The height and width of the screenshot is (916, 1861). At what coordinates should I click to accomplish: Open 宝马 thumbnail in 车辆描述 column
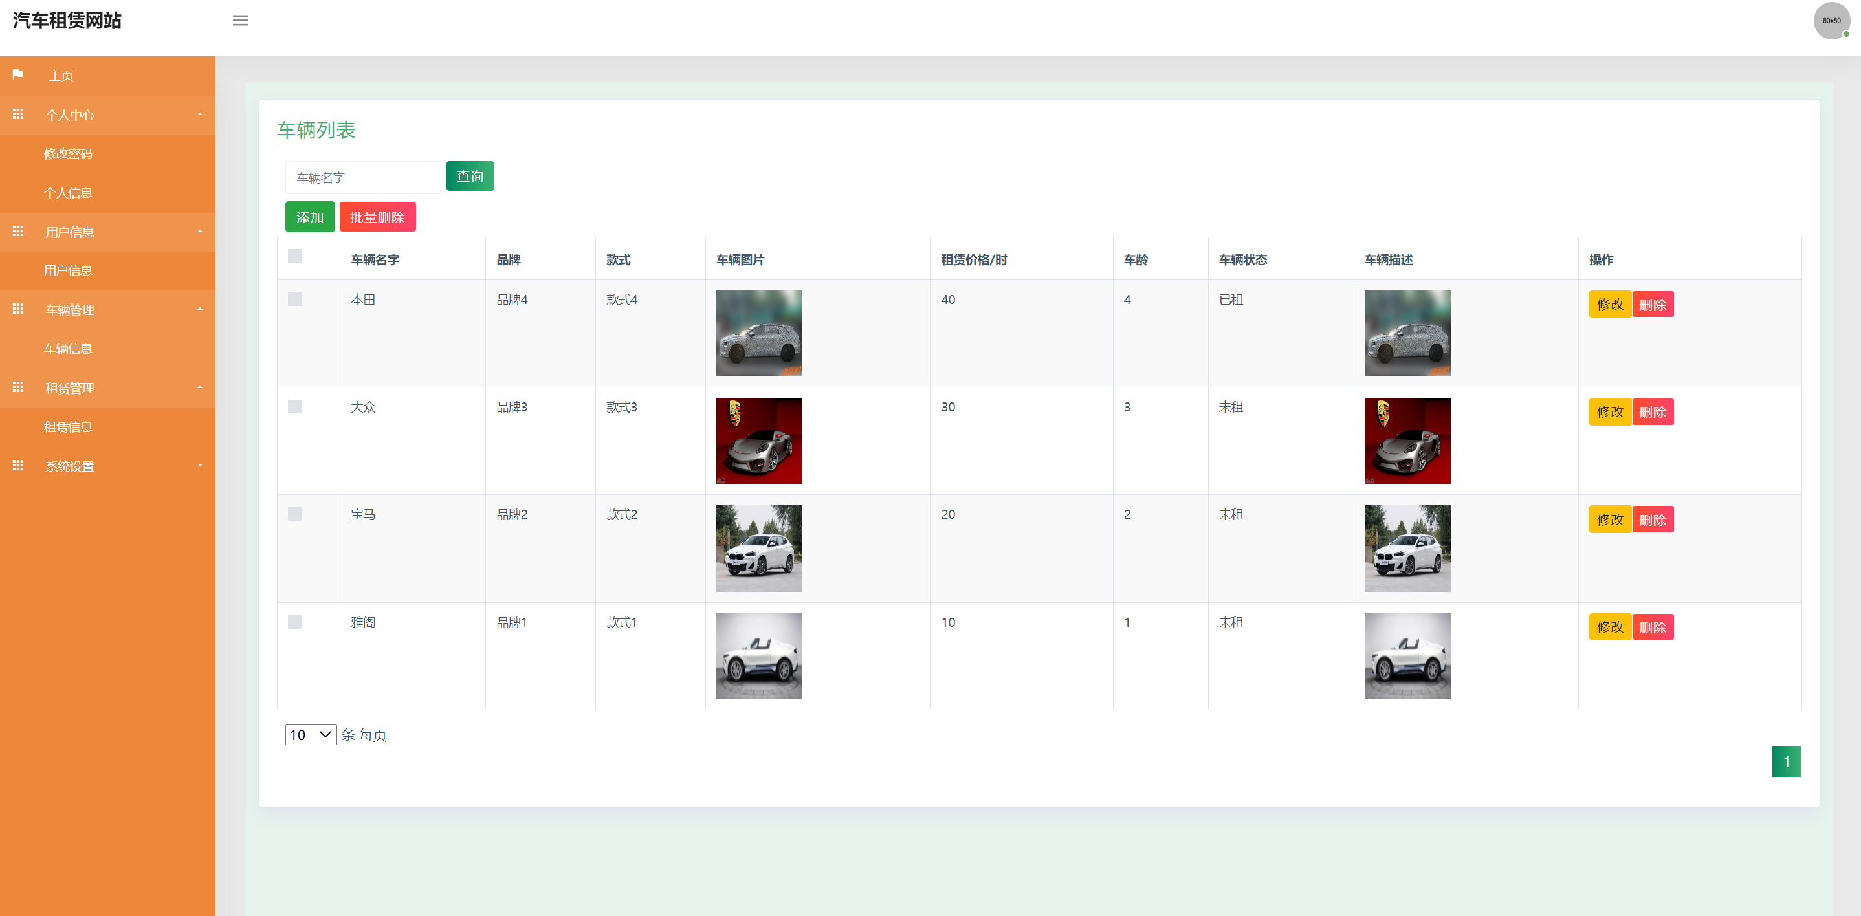click(x=1407, y=549)
